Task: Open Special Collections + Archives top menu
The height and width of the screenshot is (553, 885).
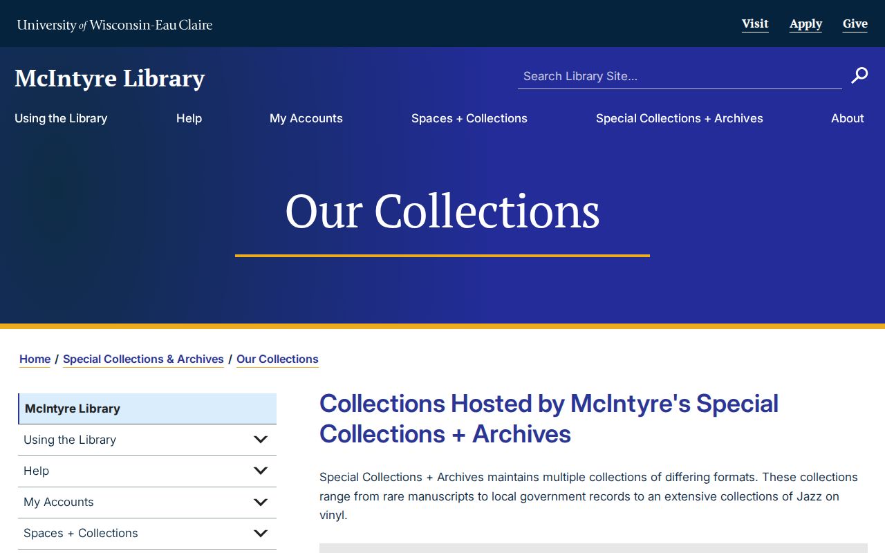Action: tap(680, 118)
